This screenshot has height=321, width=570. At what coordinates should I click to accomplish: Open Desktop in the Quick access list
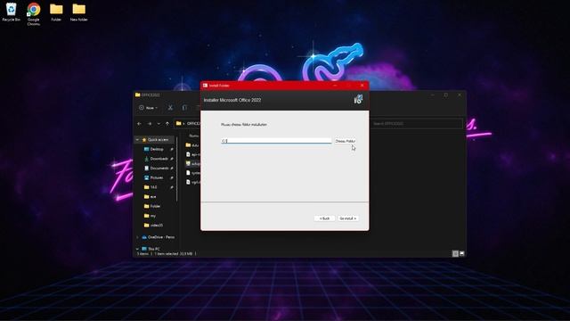154,149
